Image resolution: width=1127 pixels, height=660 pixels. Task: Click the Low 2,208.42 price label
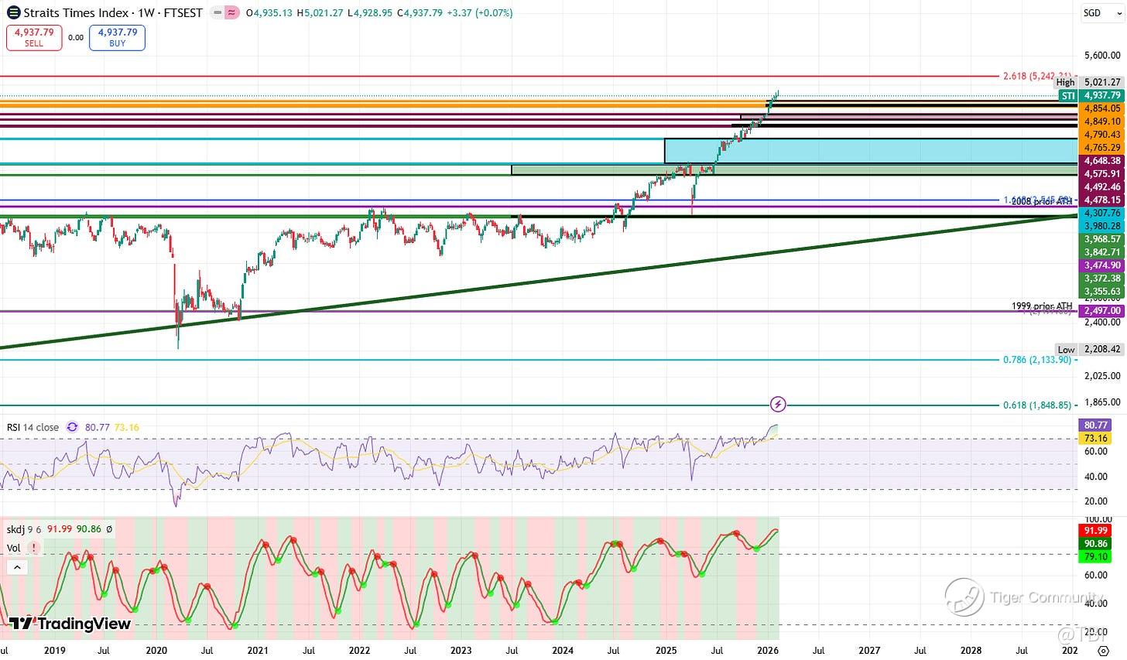(1088, 350)
